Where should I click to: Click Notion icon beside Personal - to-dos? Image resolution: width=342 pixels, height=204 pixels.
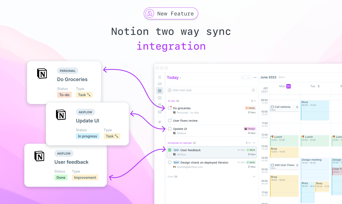coord(175,113)
